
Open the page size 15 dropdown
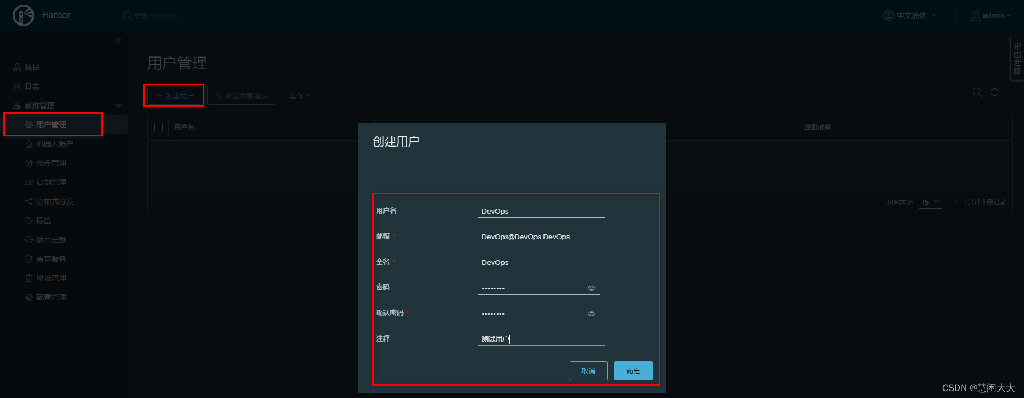click(931, 202)
